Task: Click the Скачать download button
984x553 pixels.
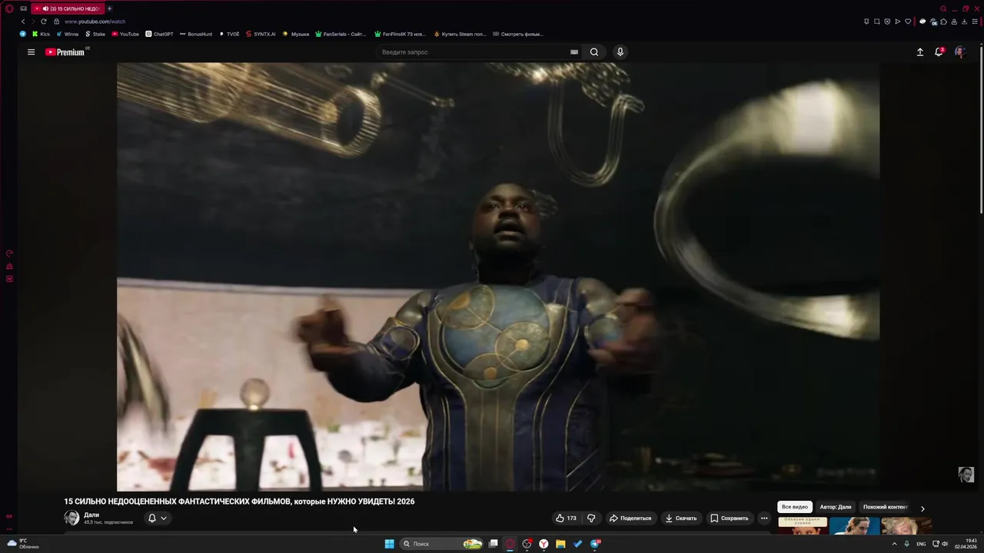Action: (x=681, y=518)
